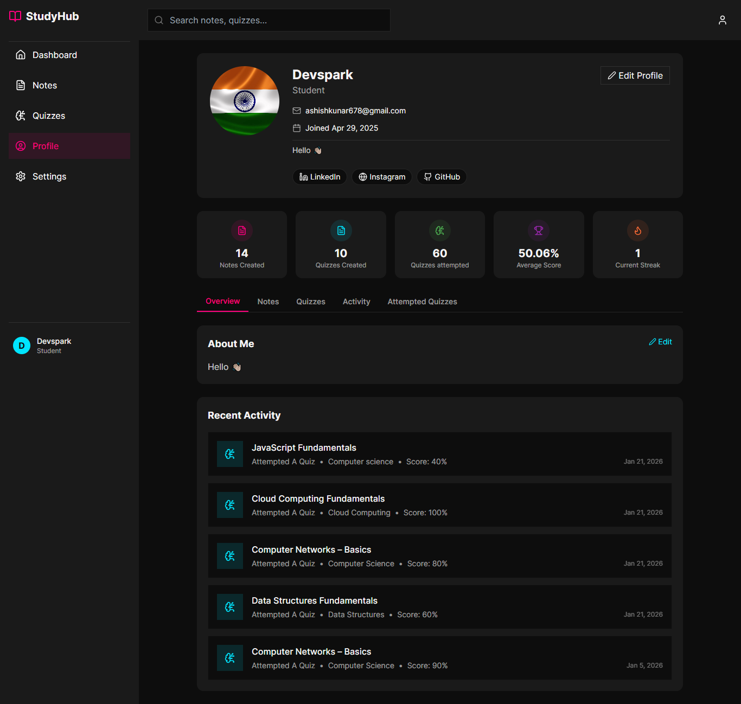Switch to the Attempted Quizzes tab
Screen dimensions: 741x704
click(422, 302)
